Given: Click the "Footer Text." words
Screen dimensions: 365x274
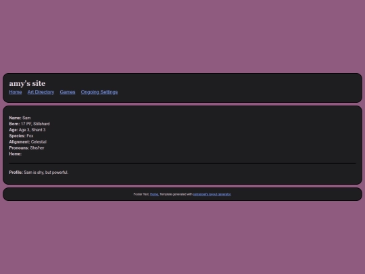Looking at the screenshot, I should (141, 194).
